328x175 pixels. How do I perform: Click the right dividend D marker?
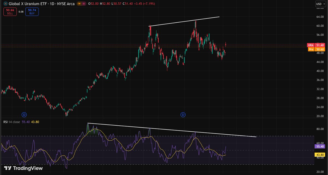click(183, 114)
